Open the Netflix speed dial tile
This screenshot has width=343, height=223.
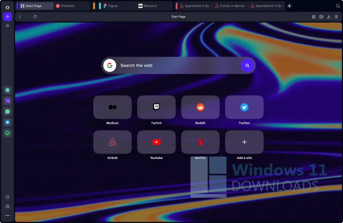(x=200, y=142)
